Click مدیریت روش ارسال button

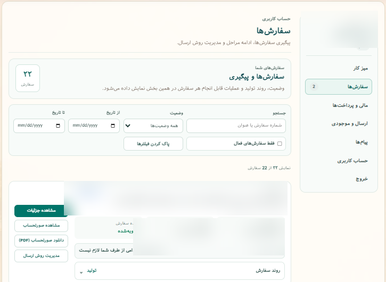tap(41, 256)
